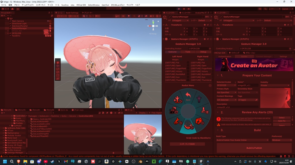
Task: Open Transform help icon in left inspector
Action: tap(205, 25)
